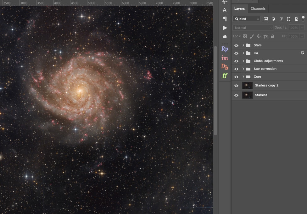
Task: Open the Kind filter dropdown
Action: (x=246, y=19)
